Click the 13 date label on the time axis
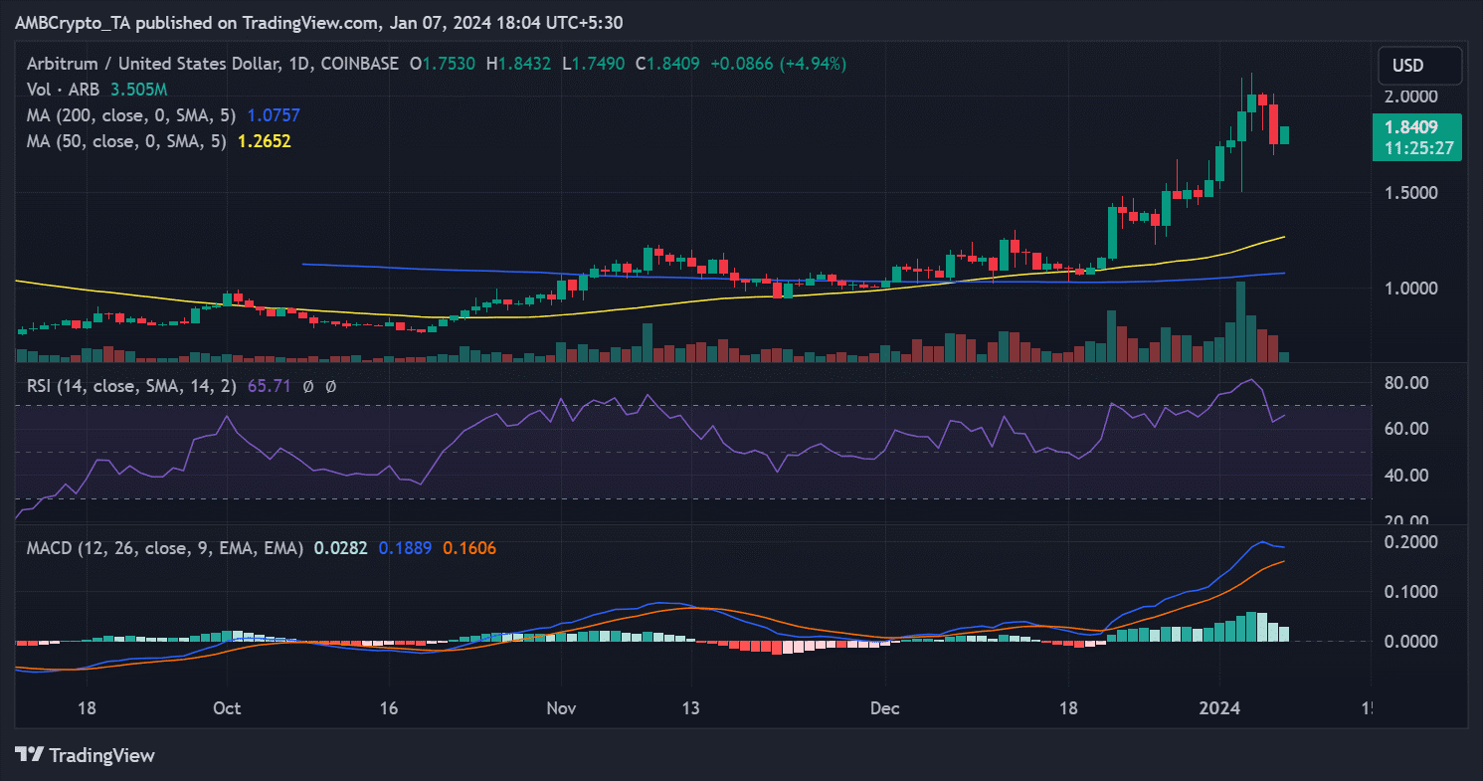Image resolution: width=1483 pixels, height=781 pixels. (x=690, y=708)
